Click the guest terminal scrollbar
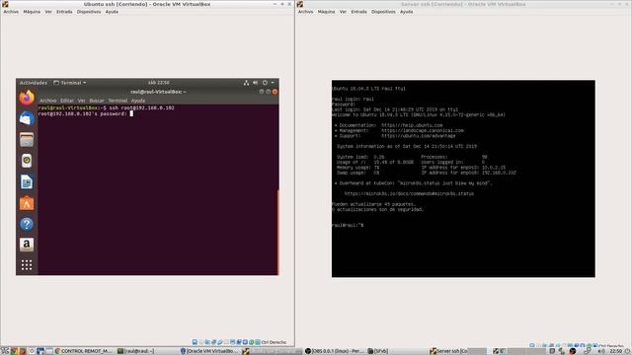The height and width of the screenshot is (355, 632). [x=277, y=232]
